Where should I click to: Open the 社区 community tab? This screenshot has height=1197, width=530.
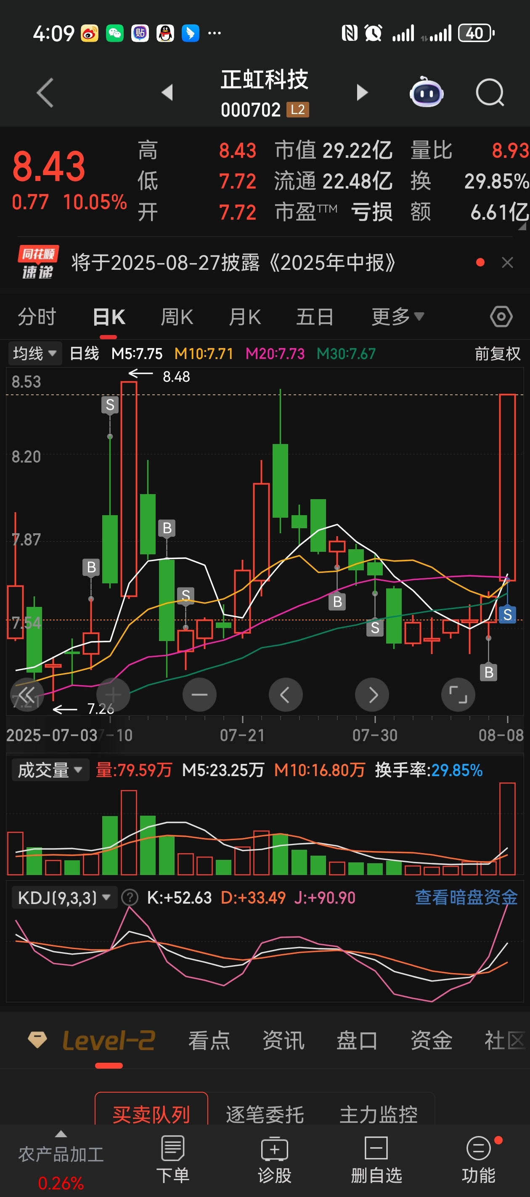(505, 1040)
